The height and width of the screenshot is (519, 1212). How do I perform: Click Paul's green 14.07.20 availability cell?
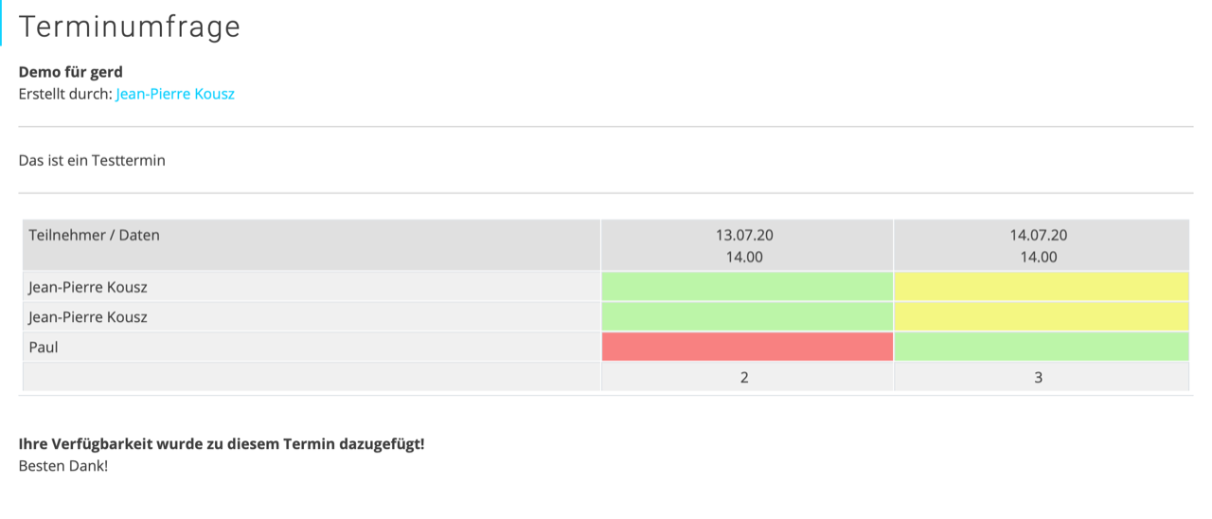[x=1041, y=347]
